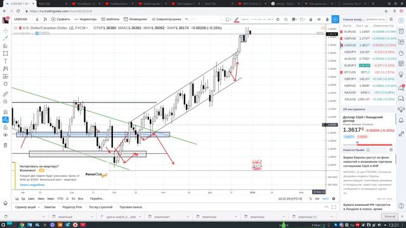
Task: Click Show all downloads button
Action: [x=390, y=217]
